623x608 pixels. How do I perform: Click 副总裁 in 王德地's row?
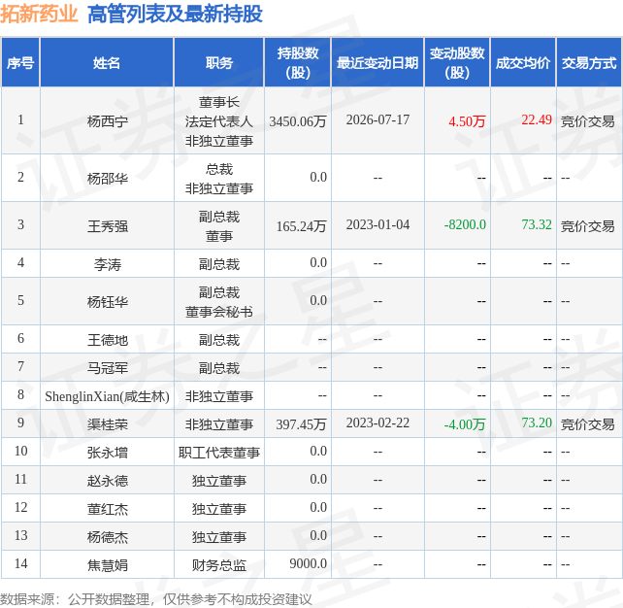click(219, 340)
